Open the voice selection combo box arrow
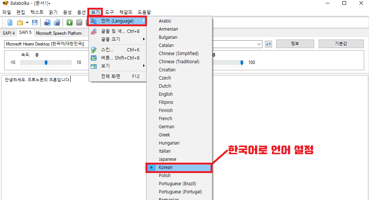The image size is (369, 200). coord(259,44)
